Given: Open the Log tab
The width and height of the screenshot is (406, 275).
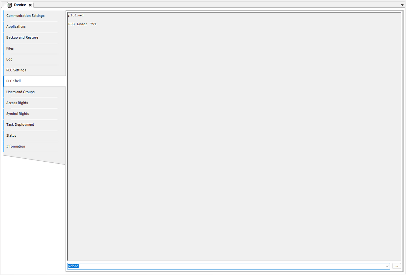Looking at the screenshot, I should pos(9,59).
